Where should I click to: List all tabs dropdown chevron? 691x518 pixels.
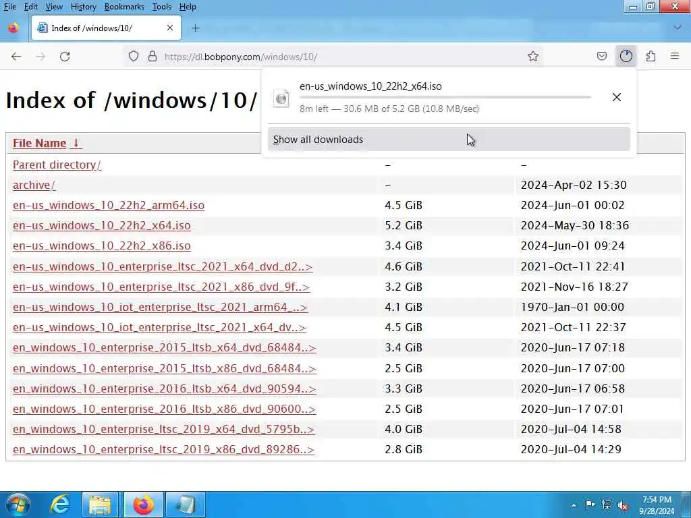point(678,28)
